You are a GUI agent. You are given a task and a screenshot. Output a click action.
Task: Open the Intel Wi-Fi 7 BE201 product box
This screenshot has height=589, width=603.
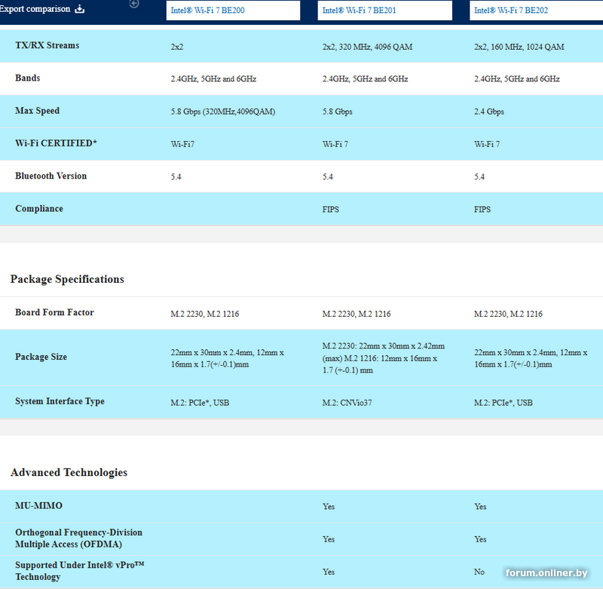tap(386, 11)
